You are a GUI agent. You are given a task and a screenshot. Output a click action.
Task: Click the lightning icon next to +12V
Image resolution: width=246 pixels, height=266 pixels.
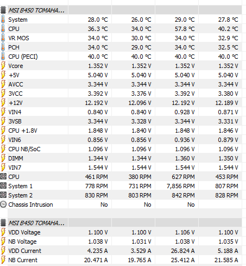point(3,103)
